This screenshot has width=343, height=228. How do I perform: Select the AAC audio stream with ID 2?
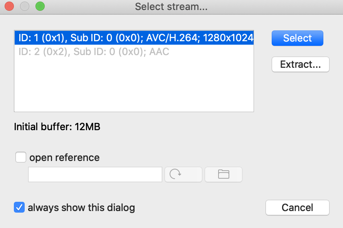(x=94, y=52)
